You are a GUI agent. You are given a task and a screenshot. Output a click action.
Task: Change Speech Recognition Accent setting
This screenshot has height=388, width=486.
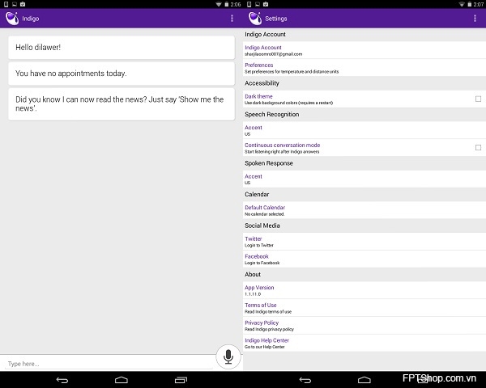point(364,130)
